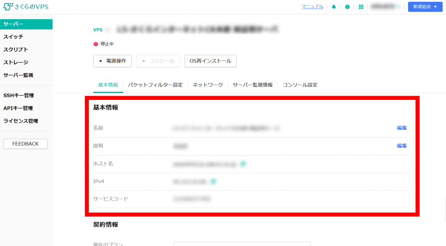
Task: Click the copy icon beside IPv4 address
Action: click(213, 181)
